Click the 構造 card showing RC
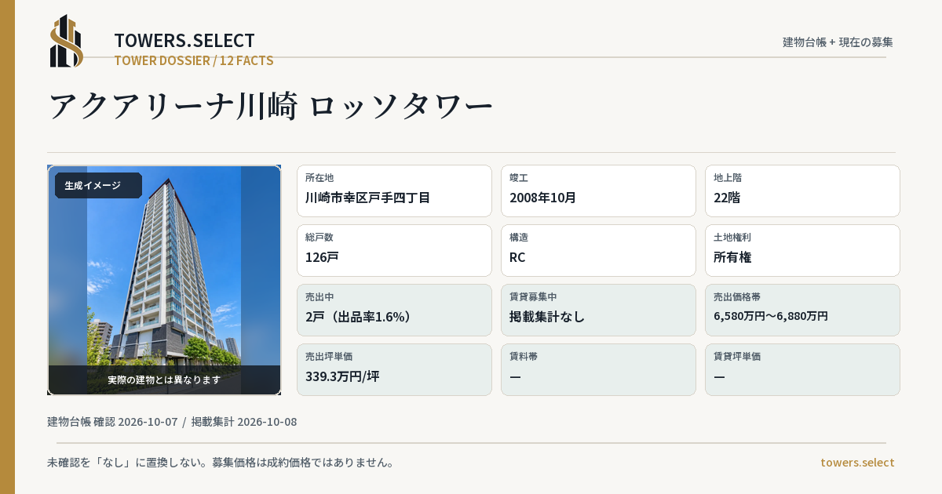Screen dimensions: 942x494 click(598, 250)
